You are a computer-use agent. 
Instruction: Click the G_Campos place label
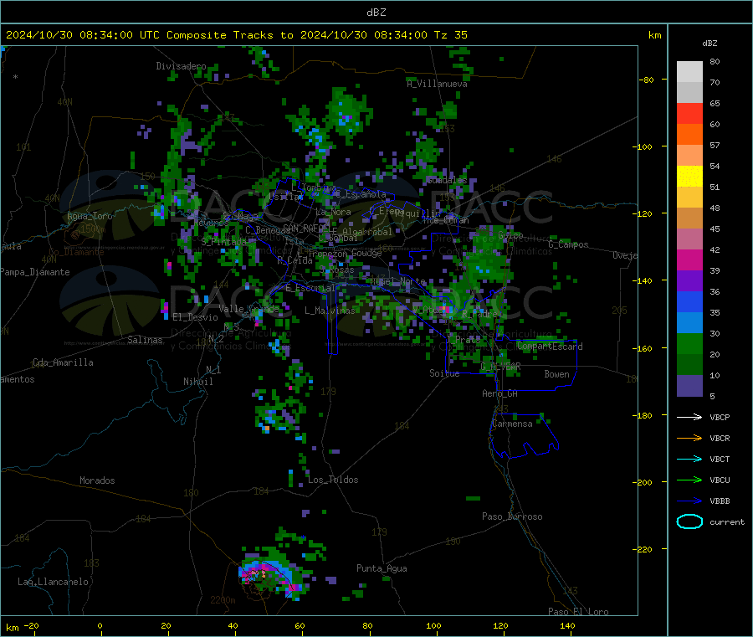(568, 244)
